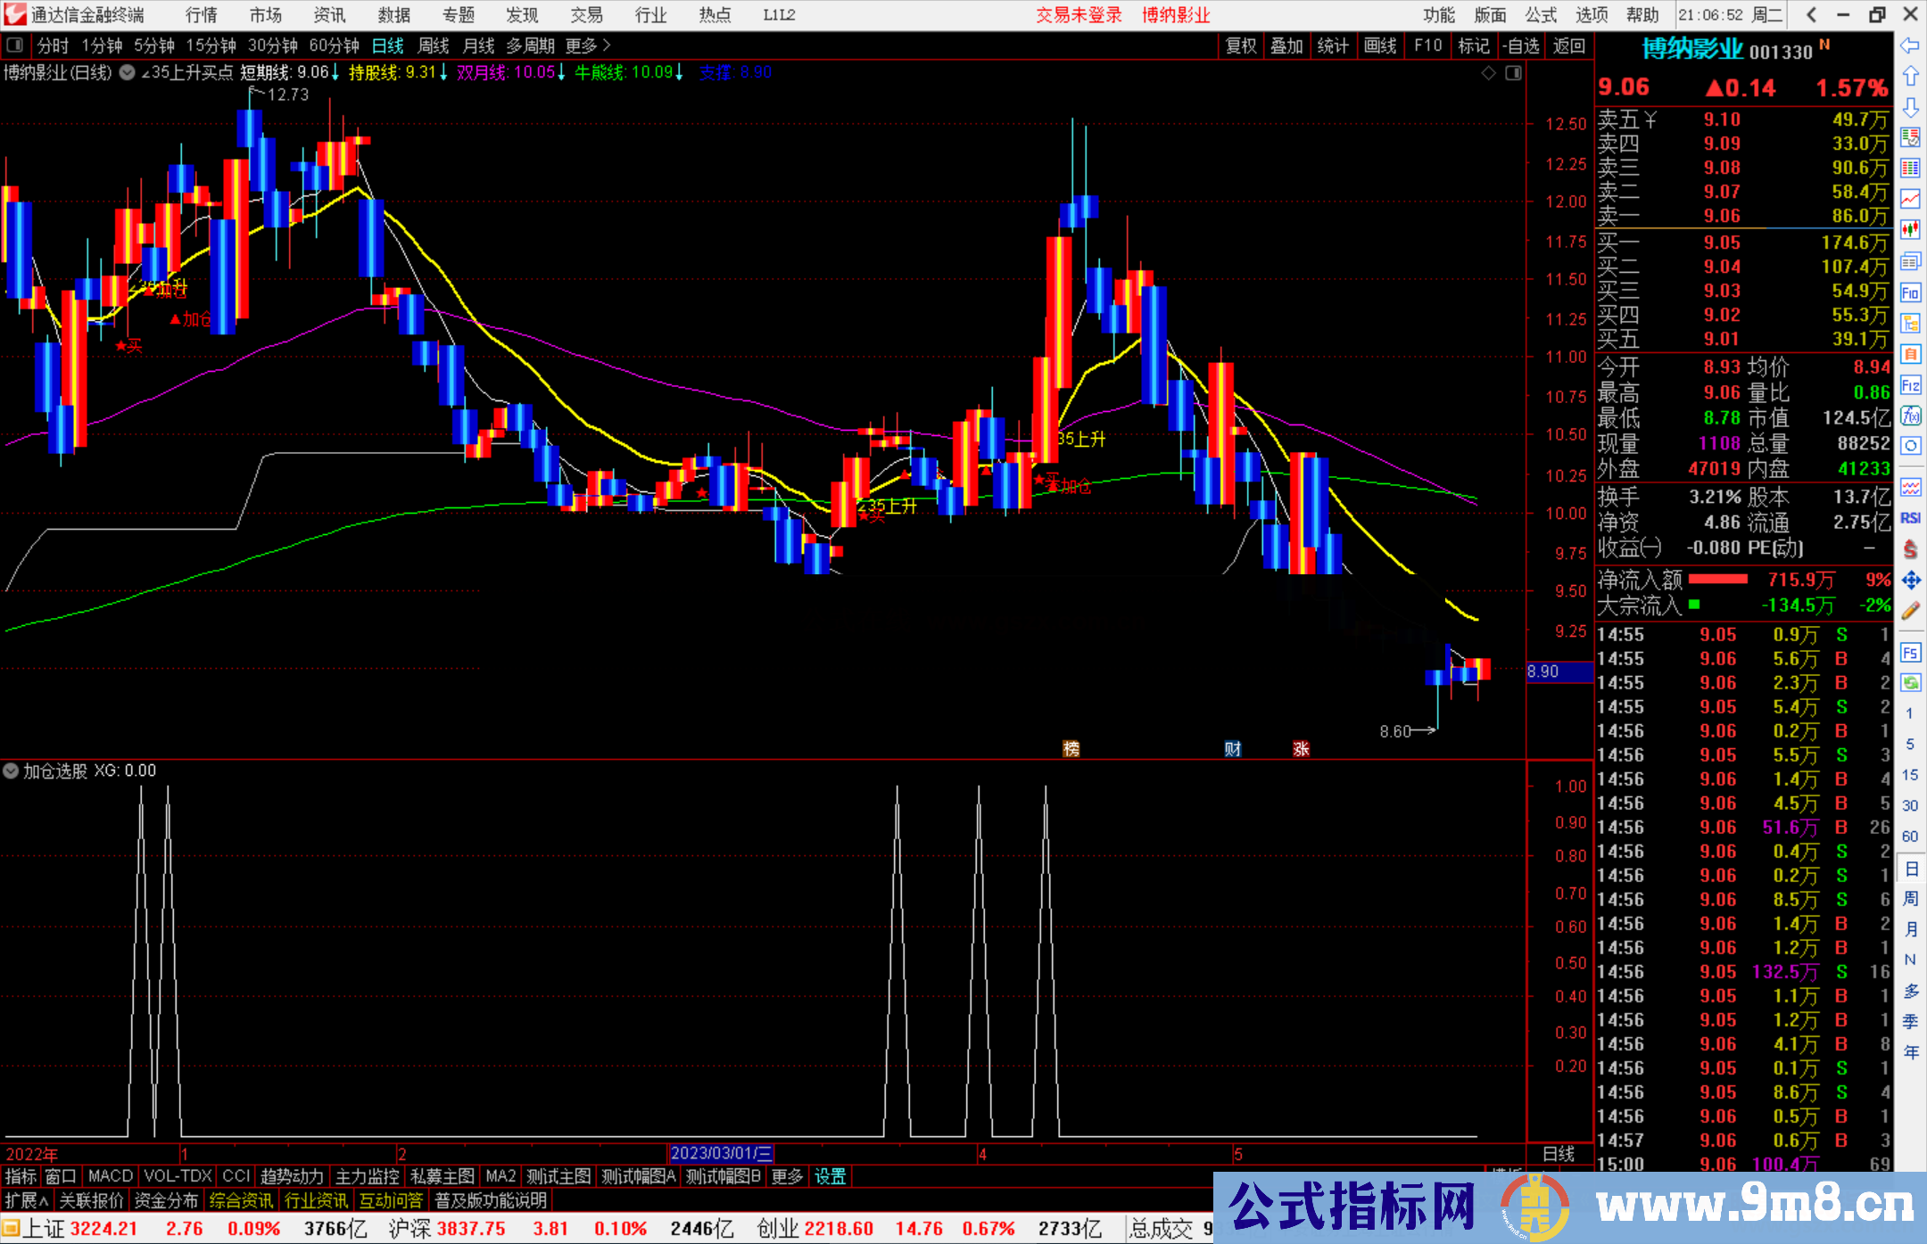
Task: Toggle the diamond marker at chart top-right
Action: coord(1488,73)
